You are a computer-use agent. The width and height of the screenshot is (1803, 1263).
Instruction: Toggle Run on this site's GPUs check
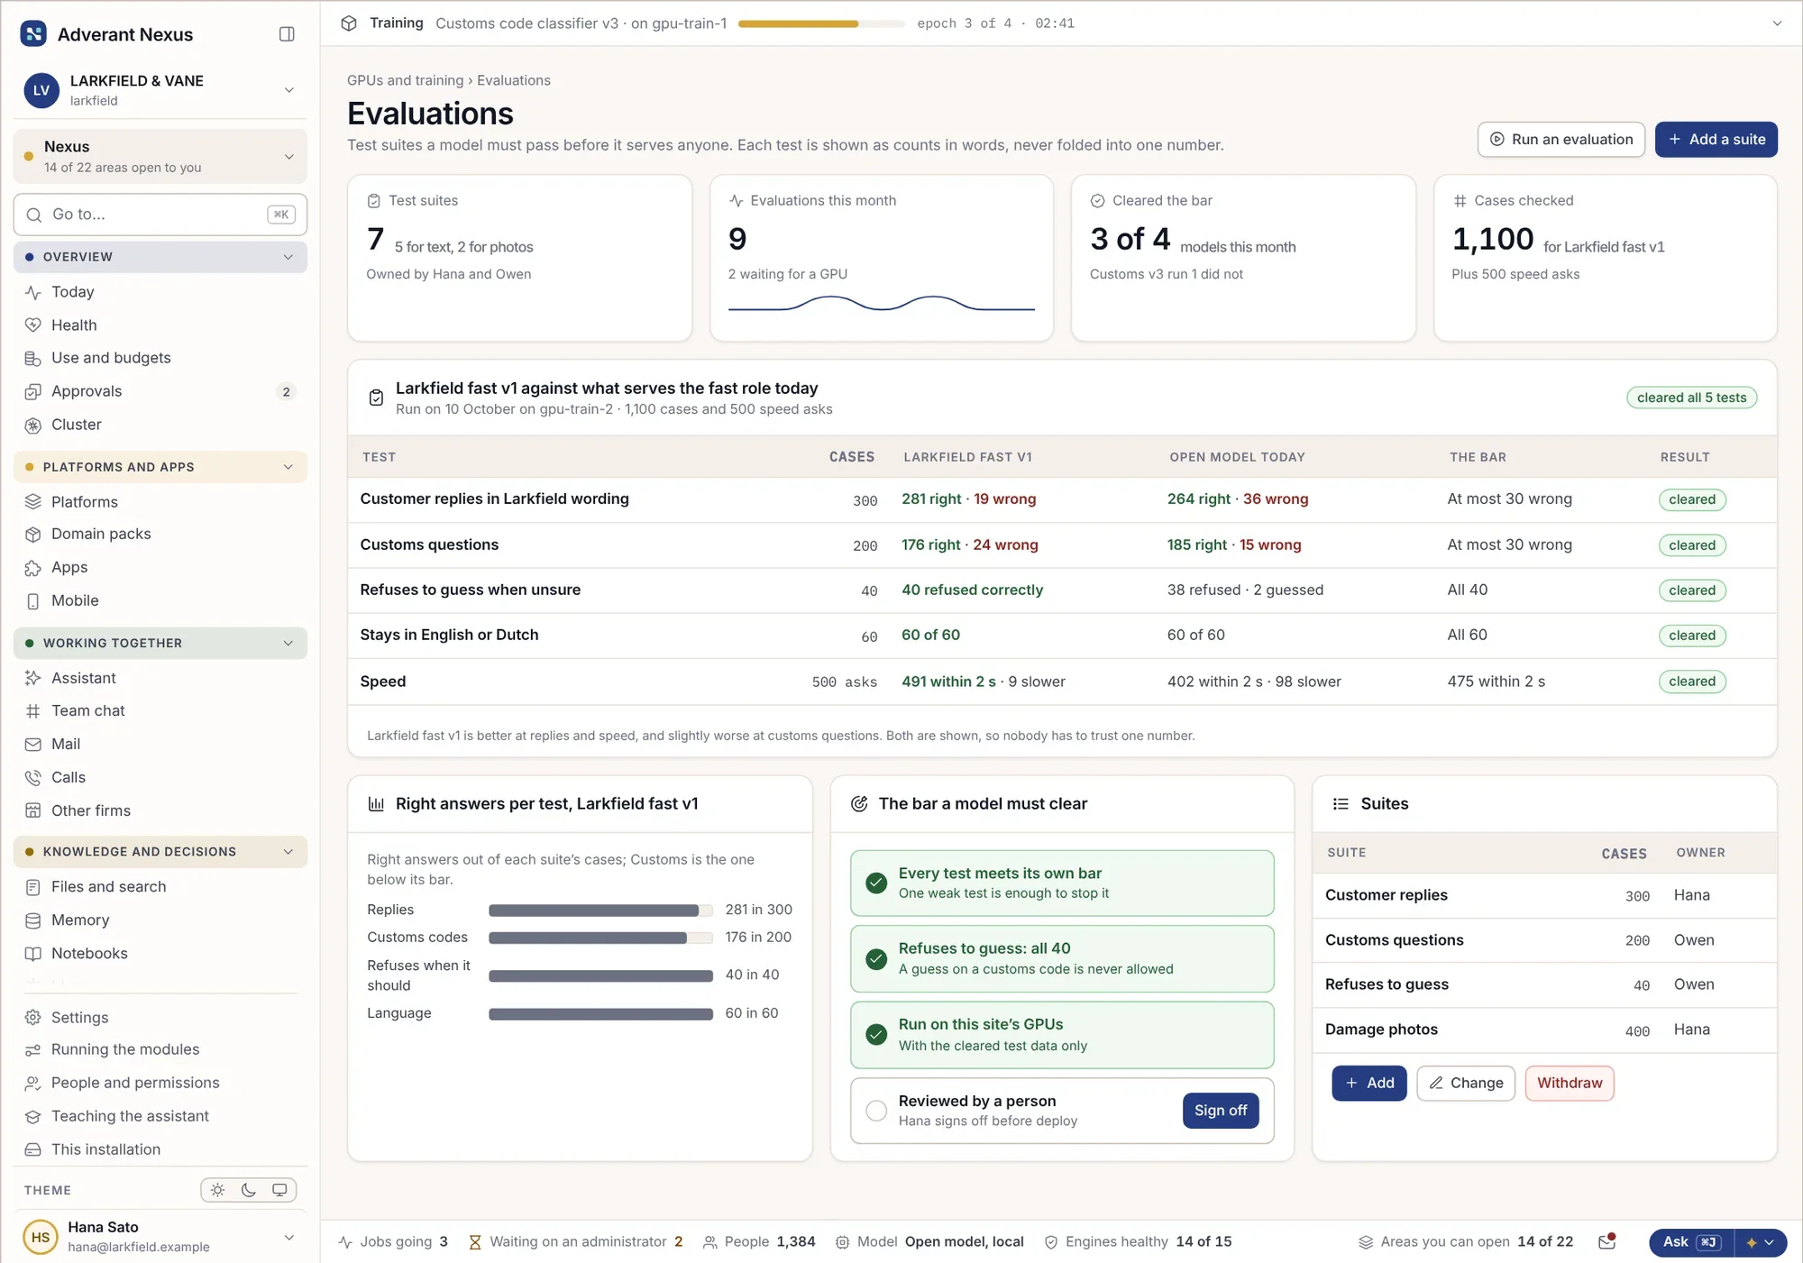click(x=876, y=1034)
